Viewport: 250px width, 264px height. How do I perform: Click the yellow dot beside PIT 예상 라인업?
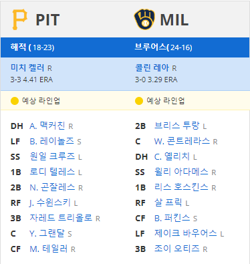pos(15,101)
